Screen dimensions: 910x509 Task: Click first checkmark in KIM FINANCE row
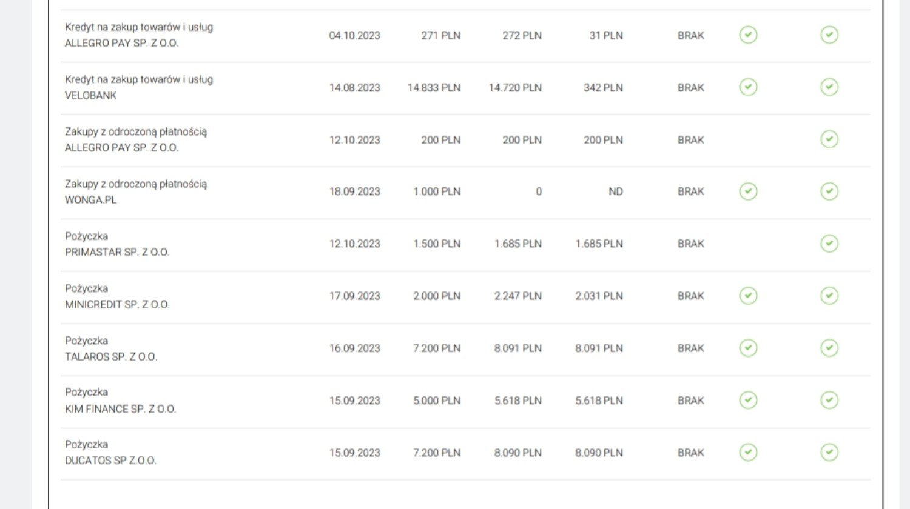[748, 401]
